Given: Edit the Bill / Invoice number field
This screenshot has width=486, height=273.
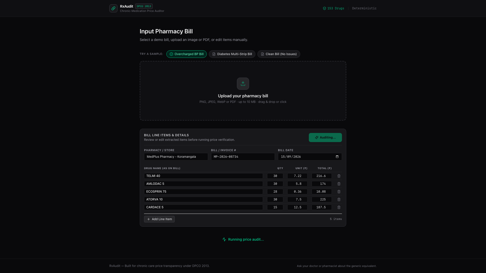Looking at the screenshot, I should click(243, 157).
